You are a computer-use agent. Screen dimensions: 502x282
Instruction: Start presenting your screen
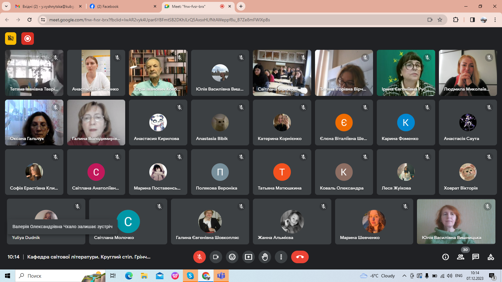[248, 257]
